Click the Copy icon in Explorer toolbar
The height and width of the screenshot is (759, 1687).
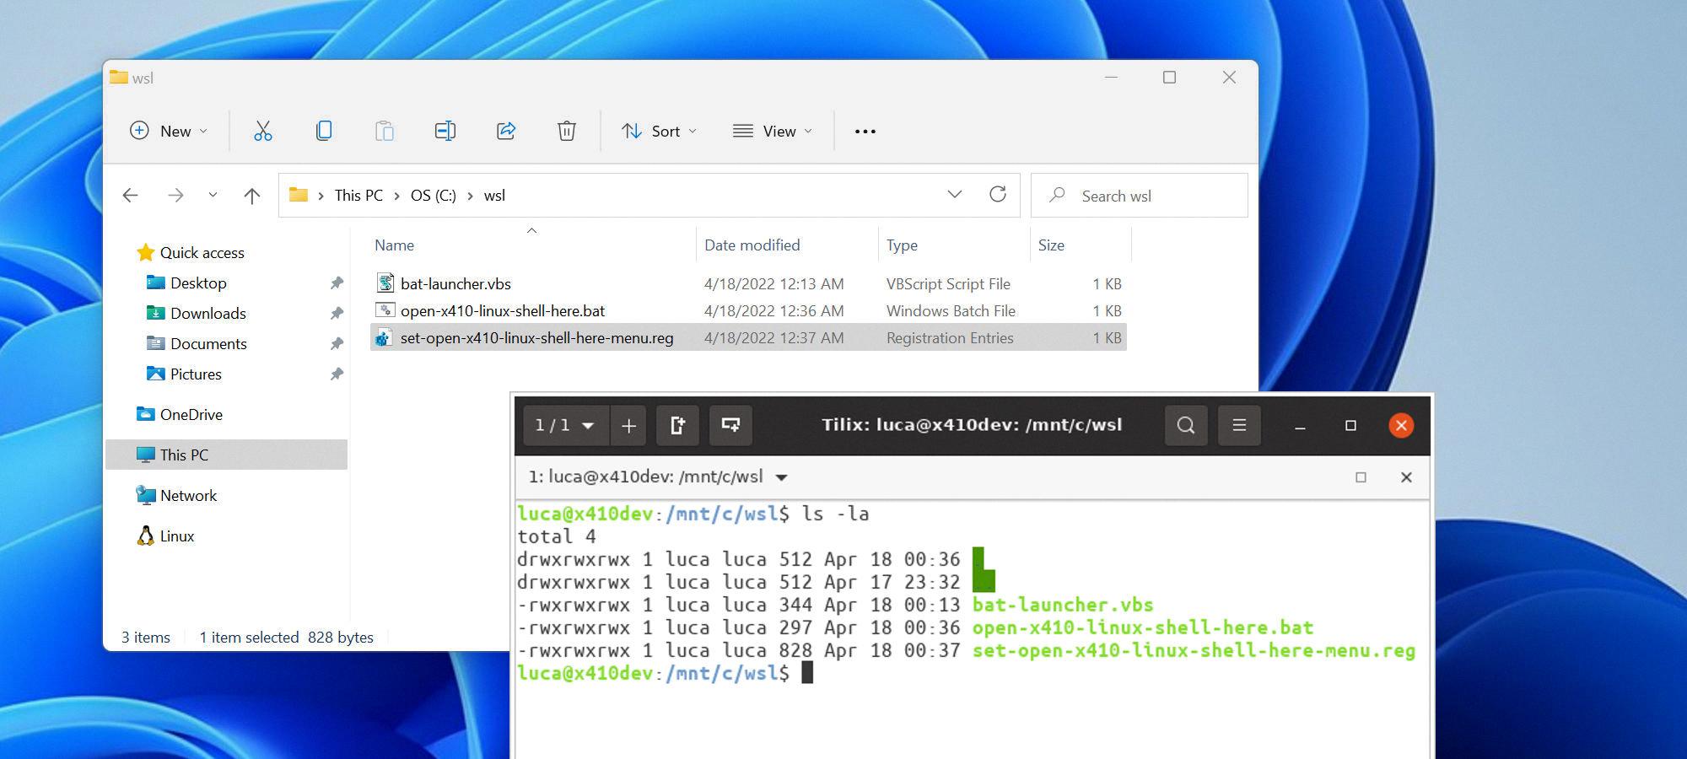[324, 131]
